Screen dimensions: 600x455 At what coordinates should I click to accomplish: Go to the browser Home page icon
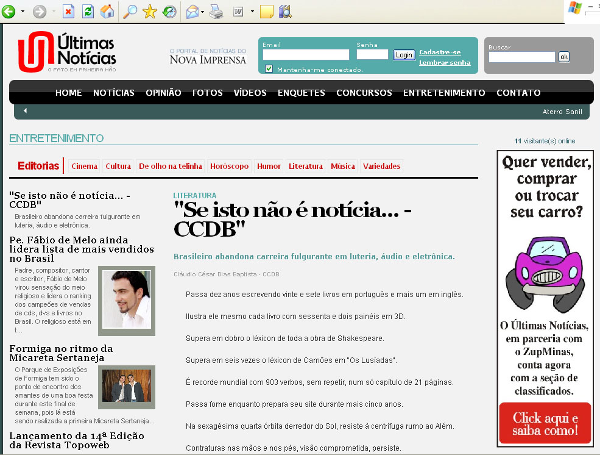point(107,11)
